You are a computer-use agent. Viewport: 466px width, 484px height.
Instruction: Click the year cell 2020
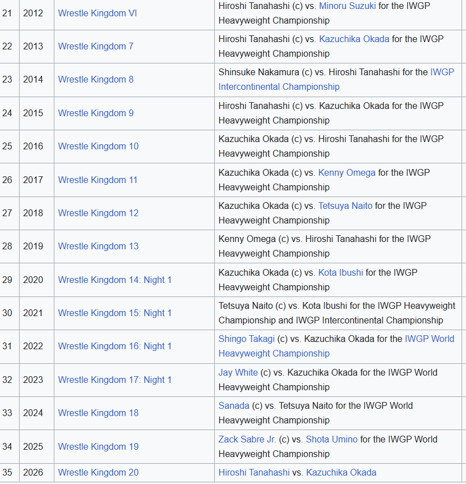pyautogui.click(x=36, y=280)
